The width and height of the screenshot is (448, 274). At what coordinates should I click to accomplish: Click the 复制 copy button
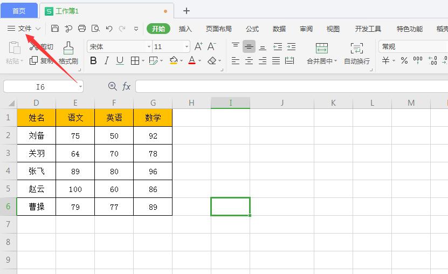click(42, 60)
